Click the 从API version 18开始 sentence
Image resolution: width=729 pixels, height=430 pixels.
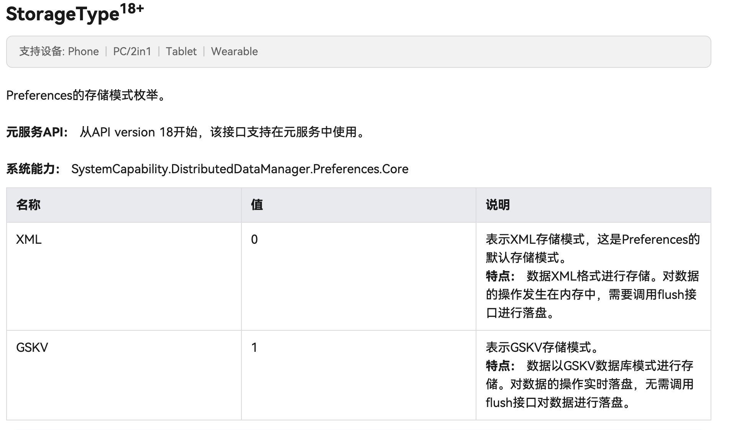coord(222,132)
